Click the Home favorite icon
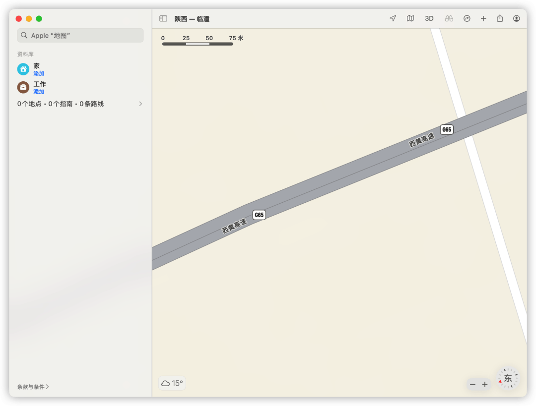 tap(23, 69)
